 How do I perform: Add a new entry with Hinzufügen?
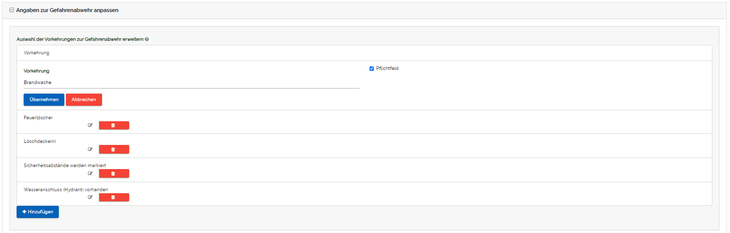point(38,212)
